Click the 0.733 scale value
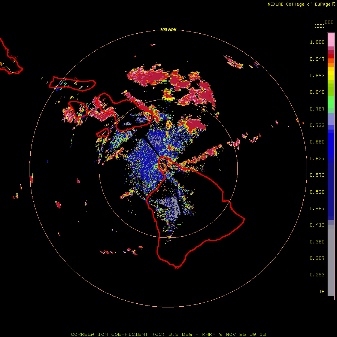 click(x=317, y=125)
